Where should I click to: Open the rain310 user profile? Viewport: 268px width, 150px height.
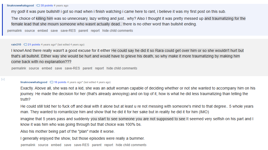tap(16, 45)
